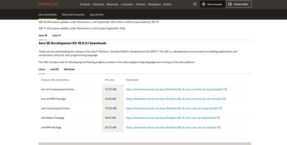This screenshot has width=287, height=145.
Task: Select the Java downloads tab
Action: tap(48, 14)
